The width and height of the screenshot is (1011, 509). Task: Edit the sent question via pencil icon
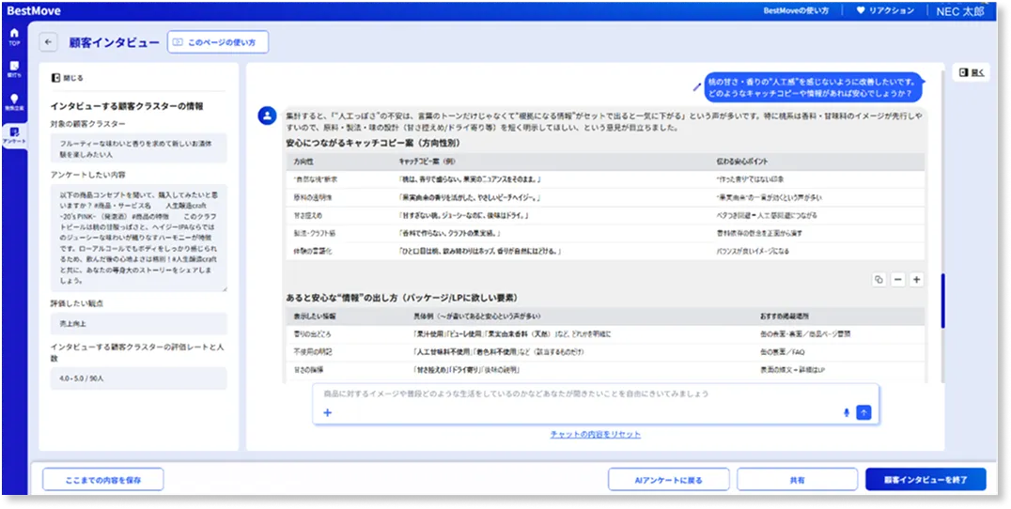click(x=696, y=87)
